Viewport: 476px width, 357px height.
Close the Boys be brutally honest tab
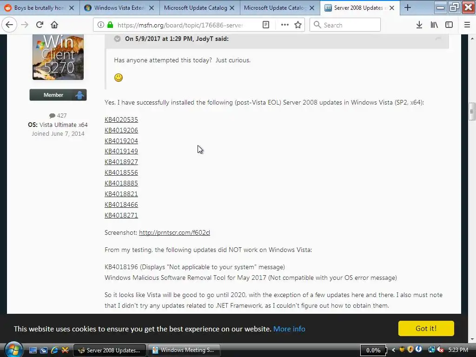(72, 8)
